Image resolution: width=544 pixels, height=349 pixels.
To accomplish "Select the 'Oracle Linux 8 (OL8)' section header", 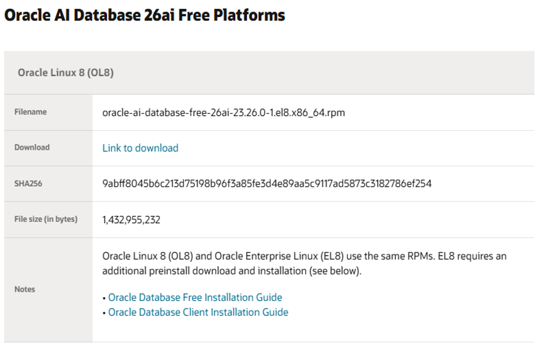I will (66, 73).
